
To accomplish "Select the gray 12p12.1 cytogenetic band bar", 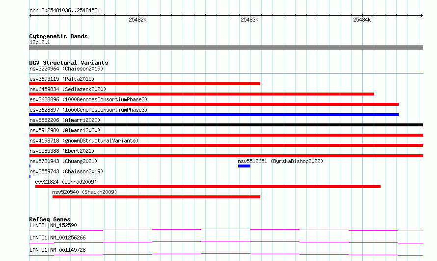I will 226,47.
